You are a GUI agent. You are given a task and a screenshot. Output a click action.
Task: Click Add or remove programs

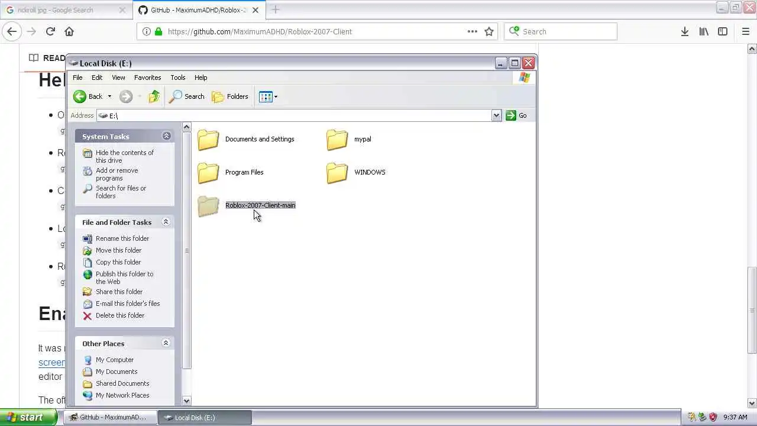click(x=111, y=174)
